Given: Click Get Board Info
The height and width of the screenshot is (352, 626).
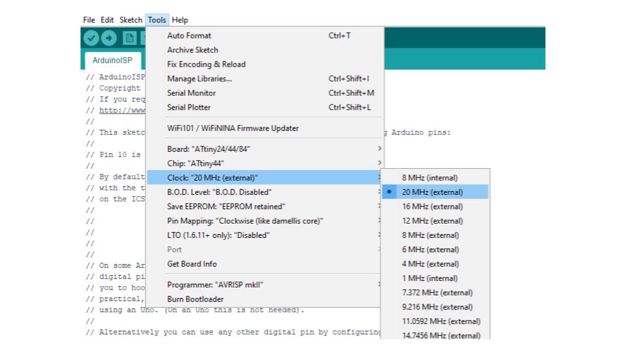Looking at the screenshot, I should (x=192, y=264).
